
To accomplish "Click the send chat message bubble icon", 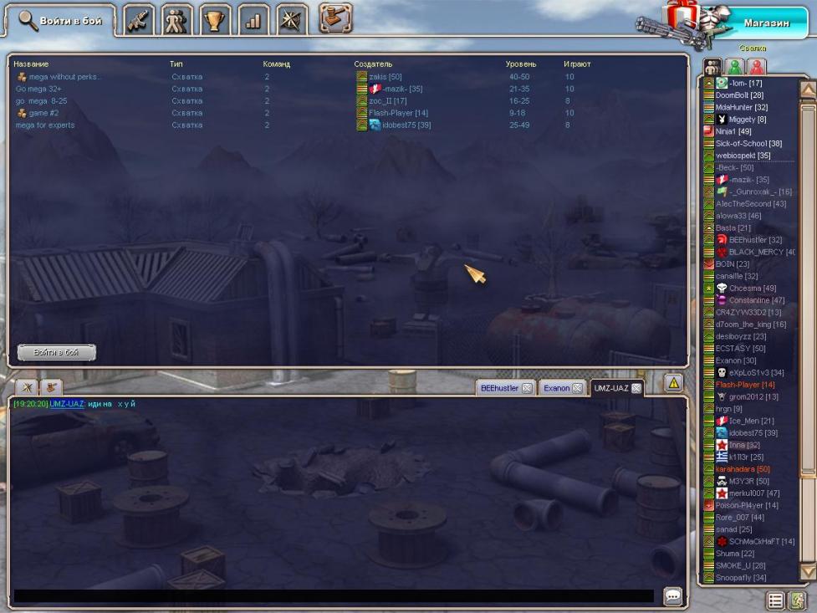I will click(x=673, y=596).
